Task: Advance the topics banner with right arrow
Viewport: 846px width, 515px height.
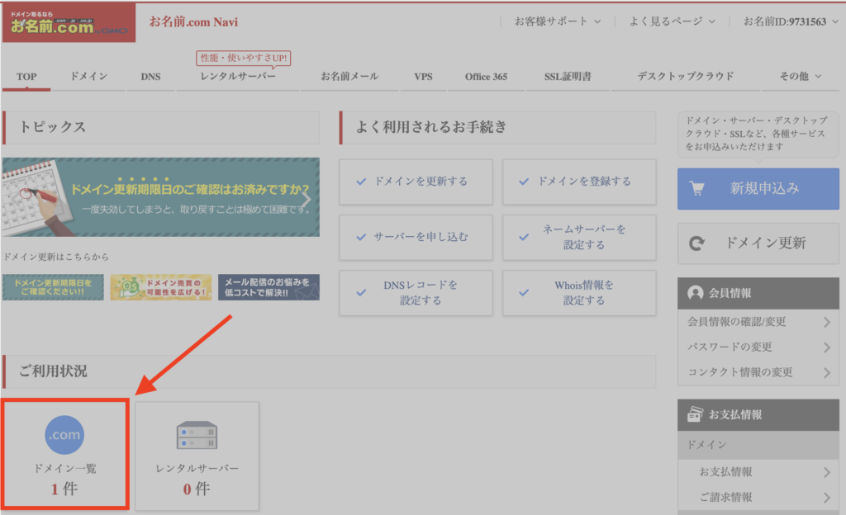Action: tap(307, 198)
